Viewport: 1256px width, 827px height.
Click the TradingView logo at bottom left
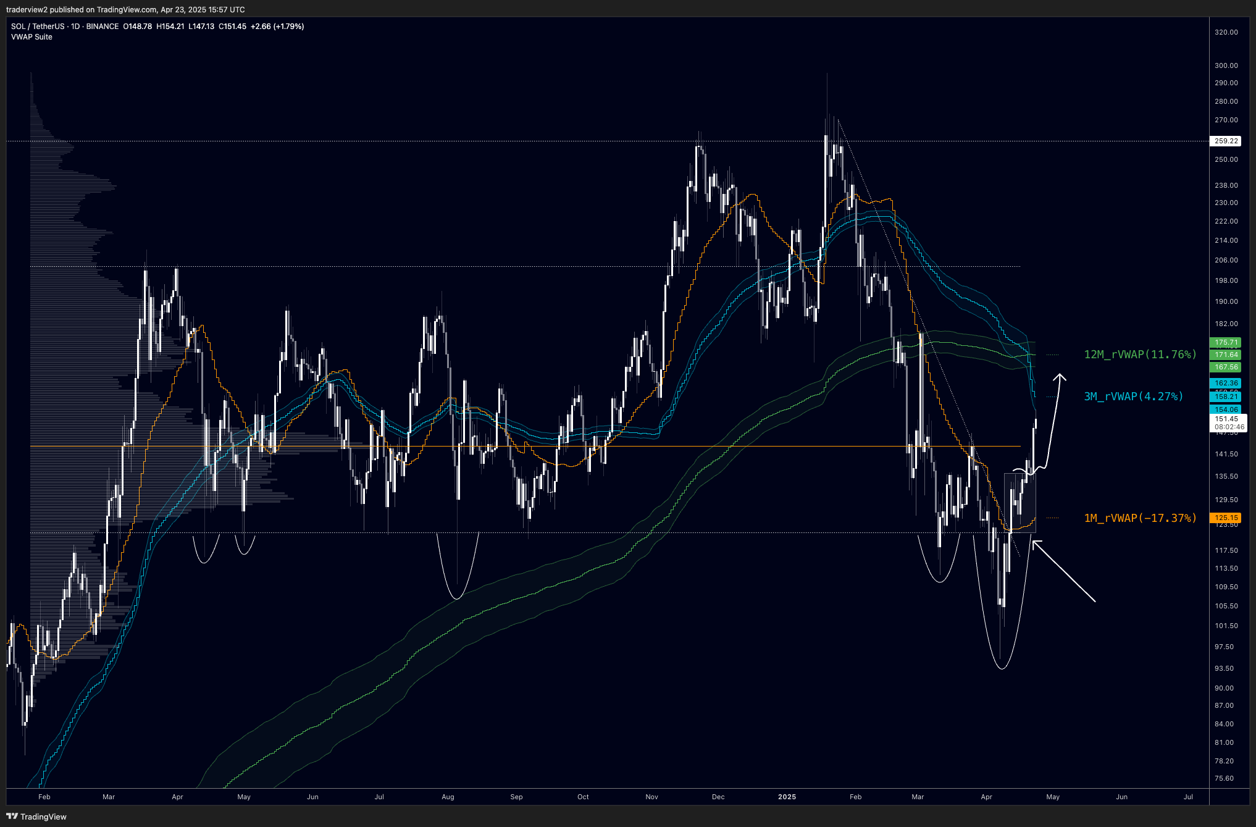[36, 817]
